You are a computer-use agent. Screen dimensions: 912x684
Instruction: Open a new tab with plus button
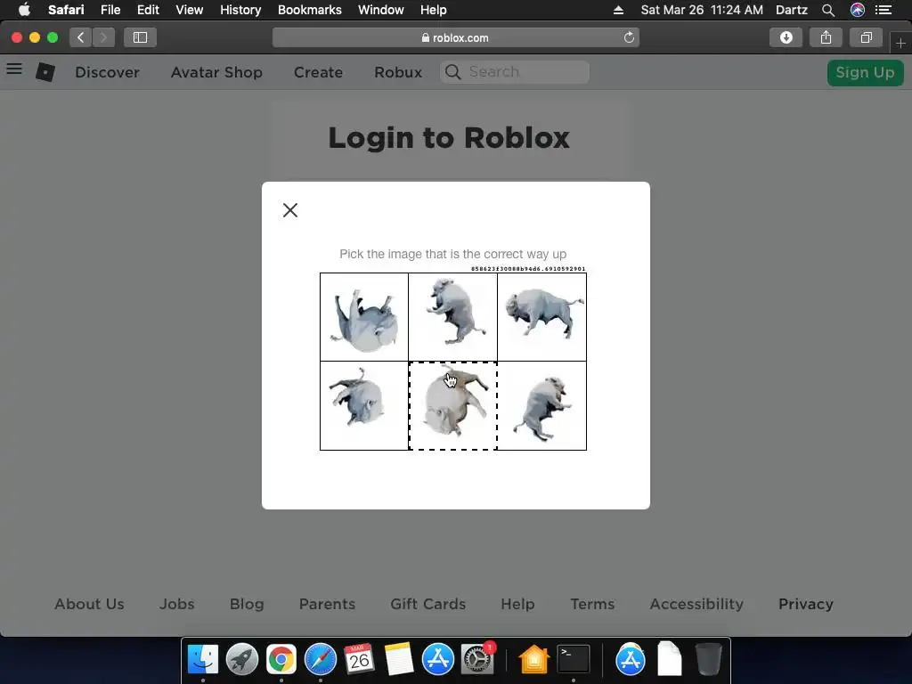pos(900,43)
